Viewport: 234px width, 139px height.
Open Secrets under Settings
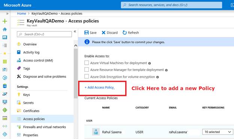pyautogui.click(x=28, y=103)
